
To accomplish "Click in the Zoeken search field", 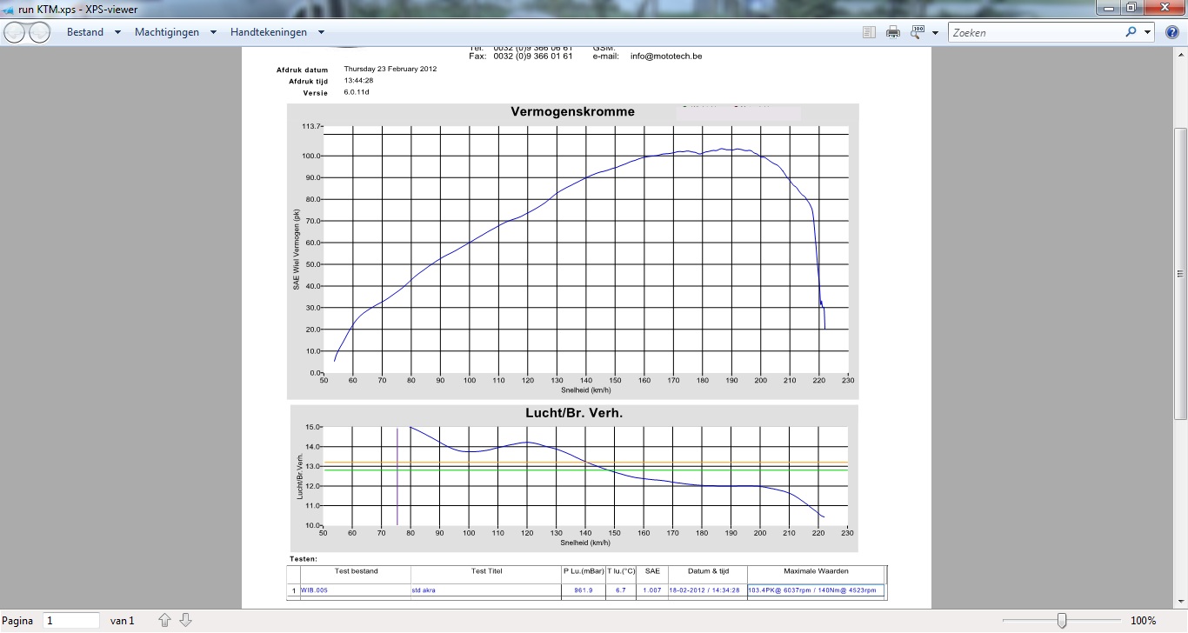I will point(1035,32).
